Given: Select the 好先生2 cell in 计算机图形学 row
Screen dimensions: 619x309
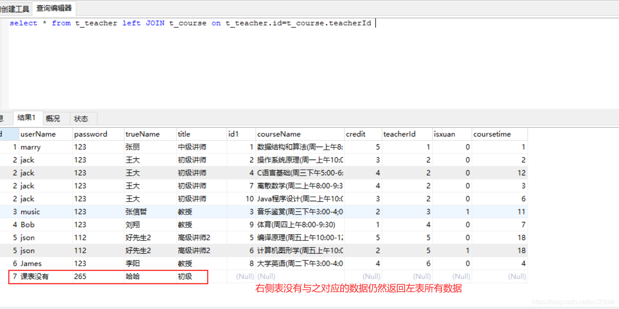Looking at the screenshot, I should [150, 251].
